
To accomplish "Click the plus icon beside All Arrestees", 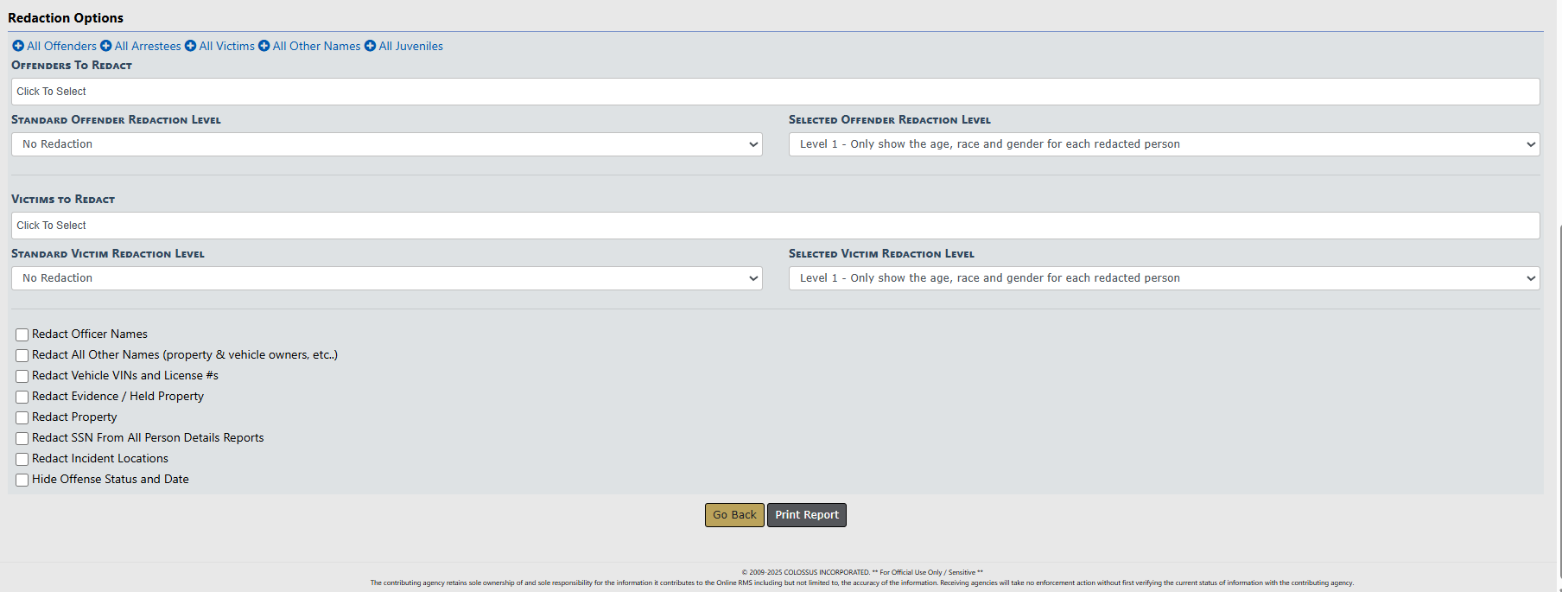I will [106, 46].
